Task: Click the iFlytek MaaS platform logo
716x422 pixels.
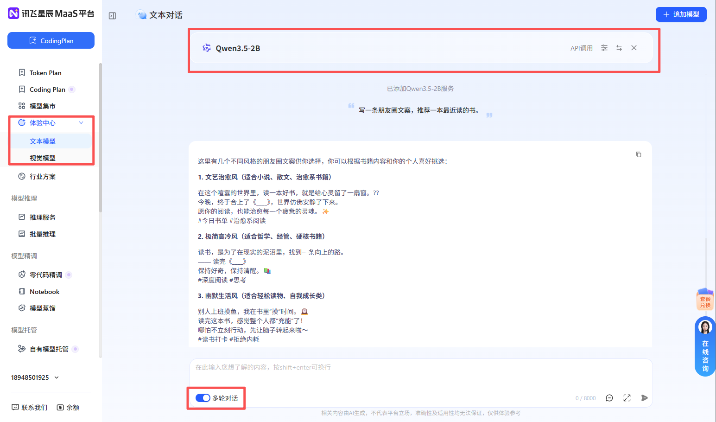Action: (x=51, y=13)
